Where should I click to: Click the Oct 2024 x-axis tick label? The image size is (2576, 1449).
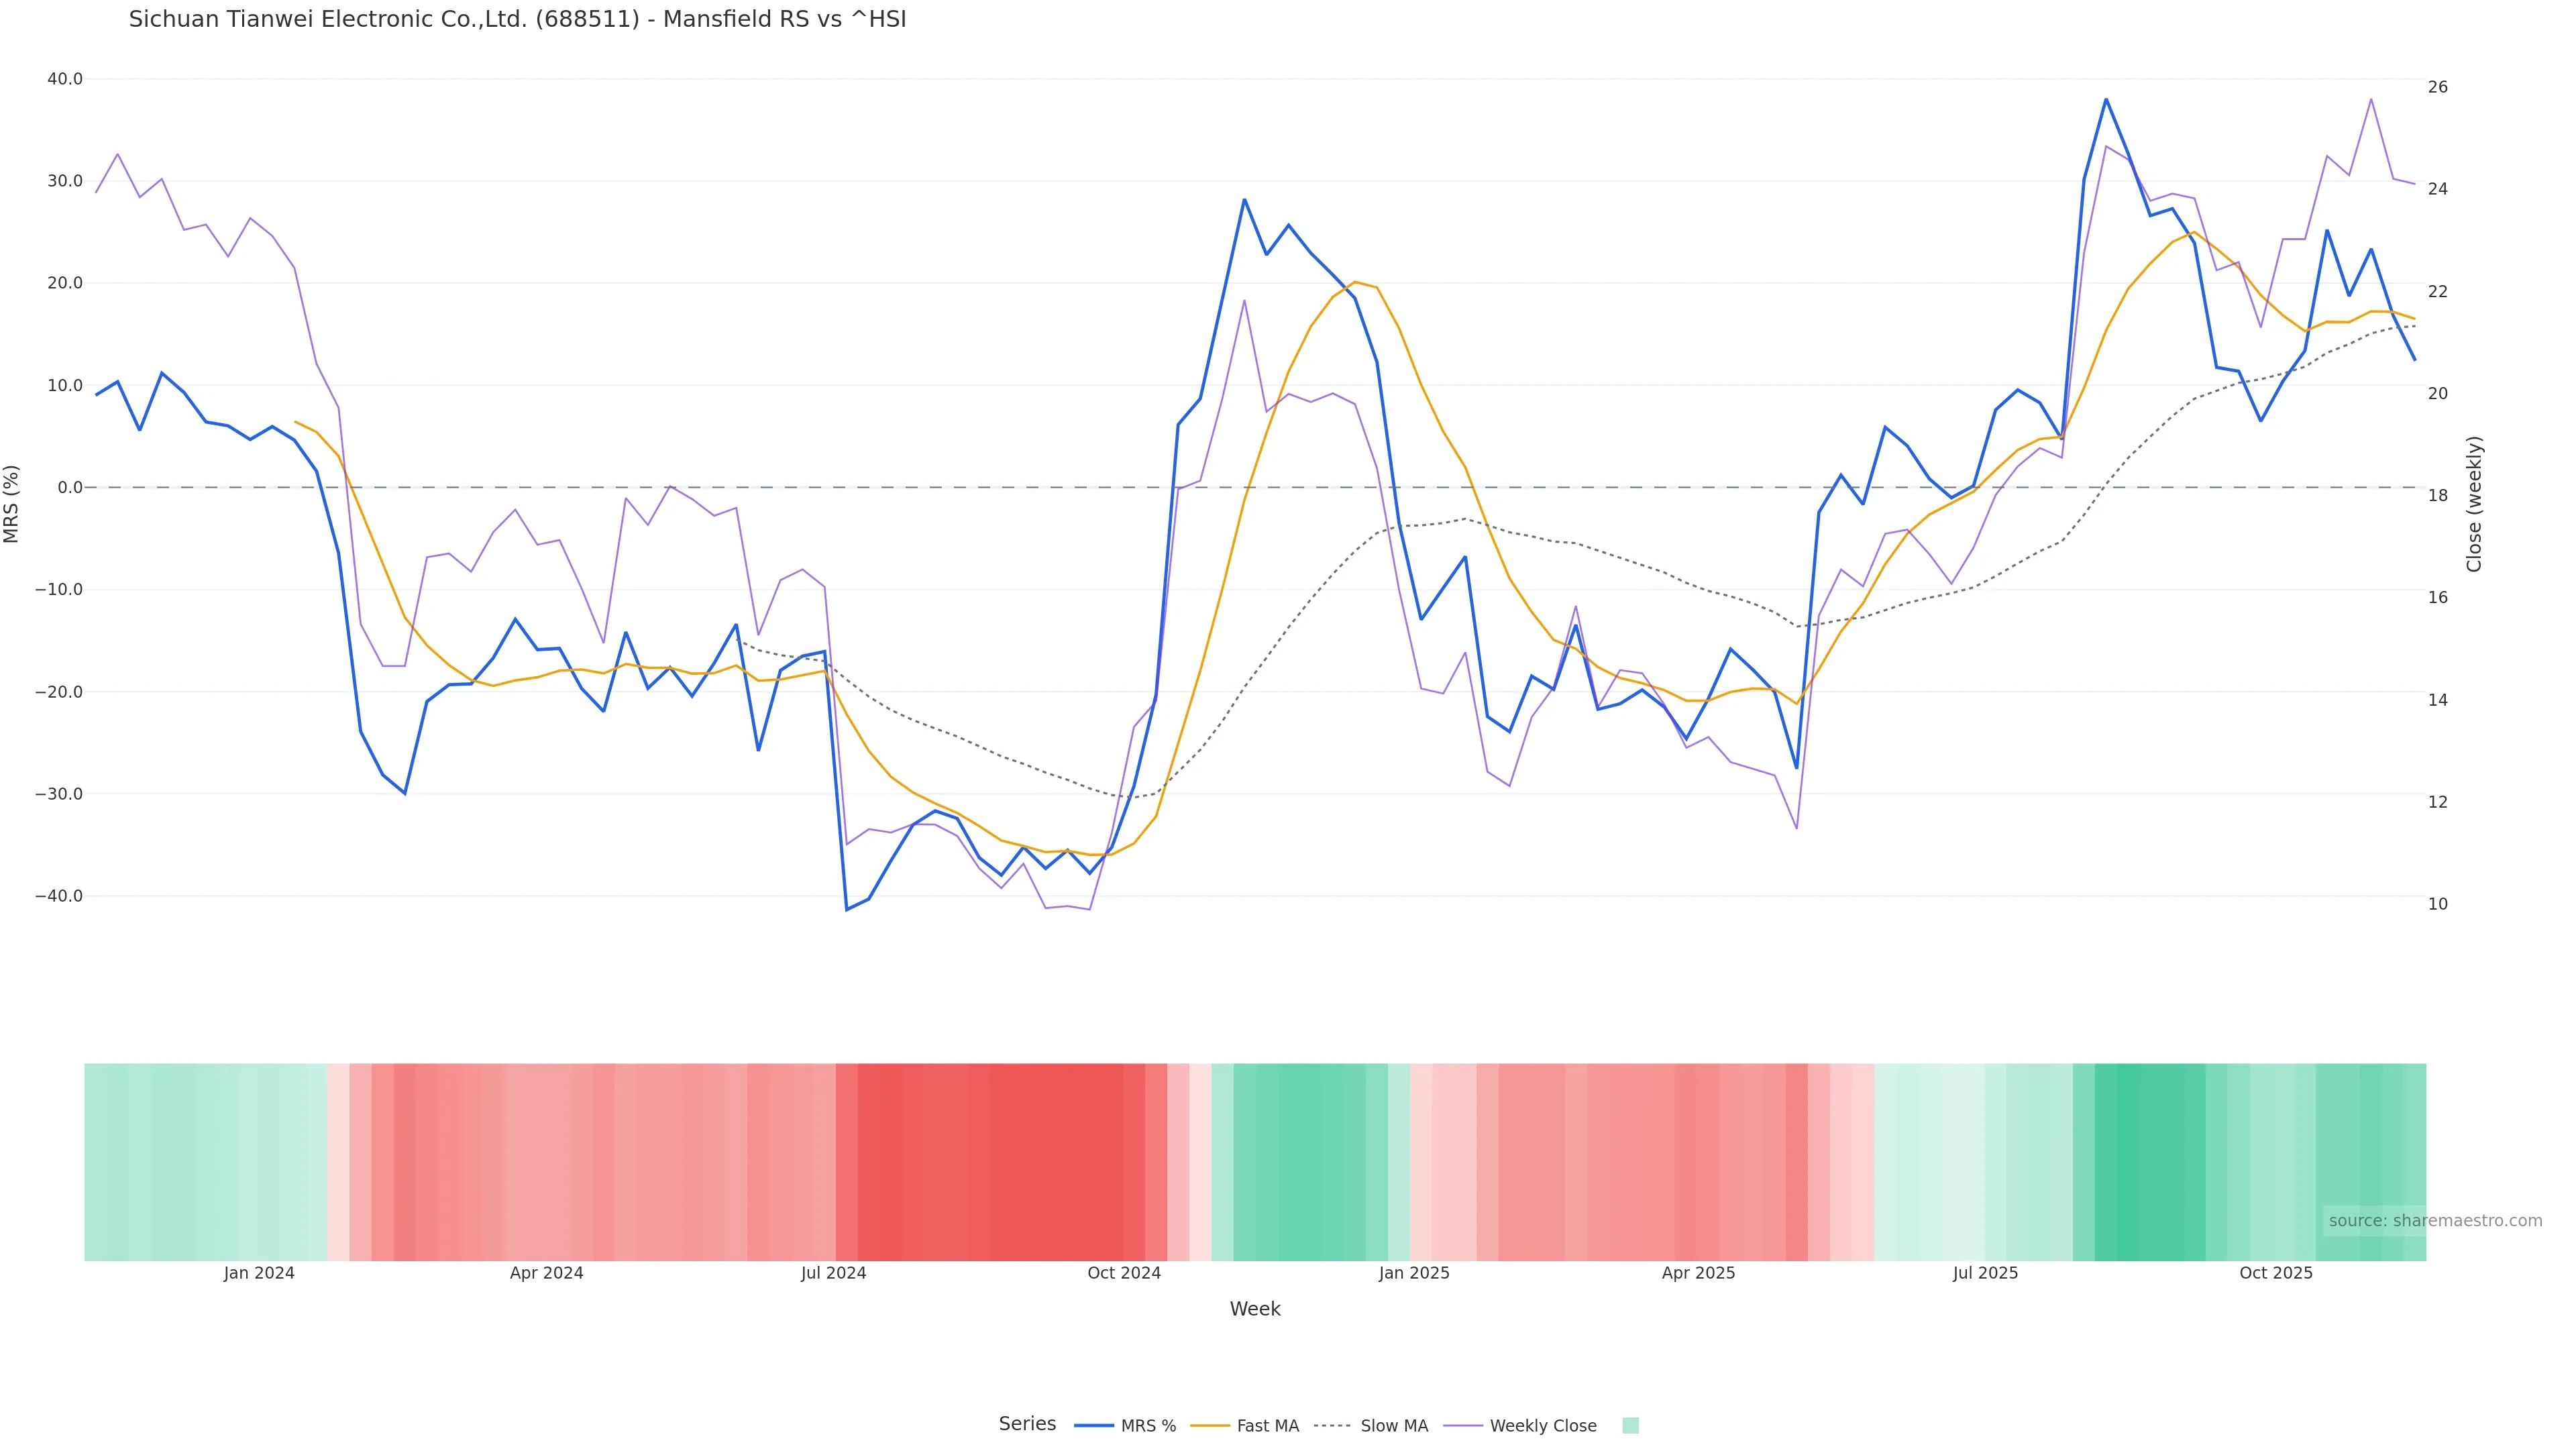tap(1124, 1273)
